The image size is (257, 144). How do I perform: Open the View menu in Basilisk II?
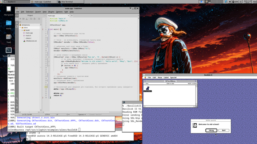click(x=160, y=77)
